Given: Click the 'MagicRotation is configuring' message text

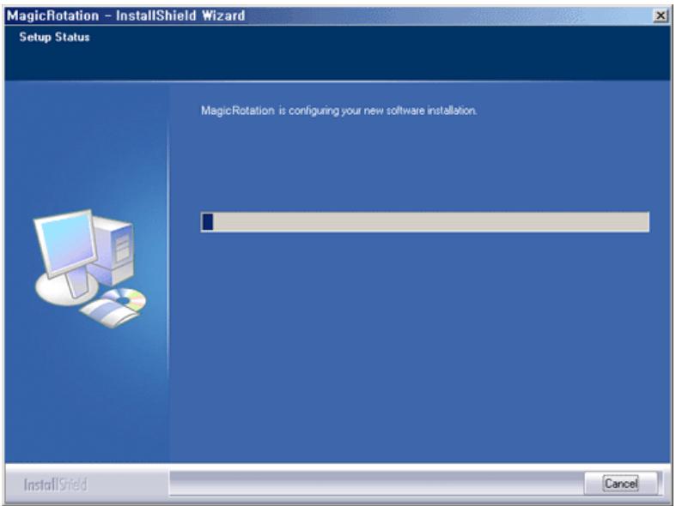Looking at the screenshot, I should click(339, 111).
